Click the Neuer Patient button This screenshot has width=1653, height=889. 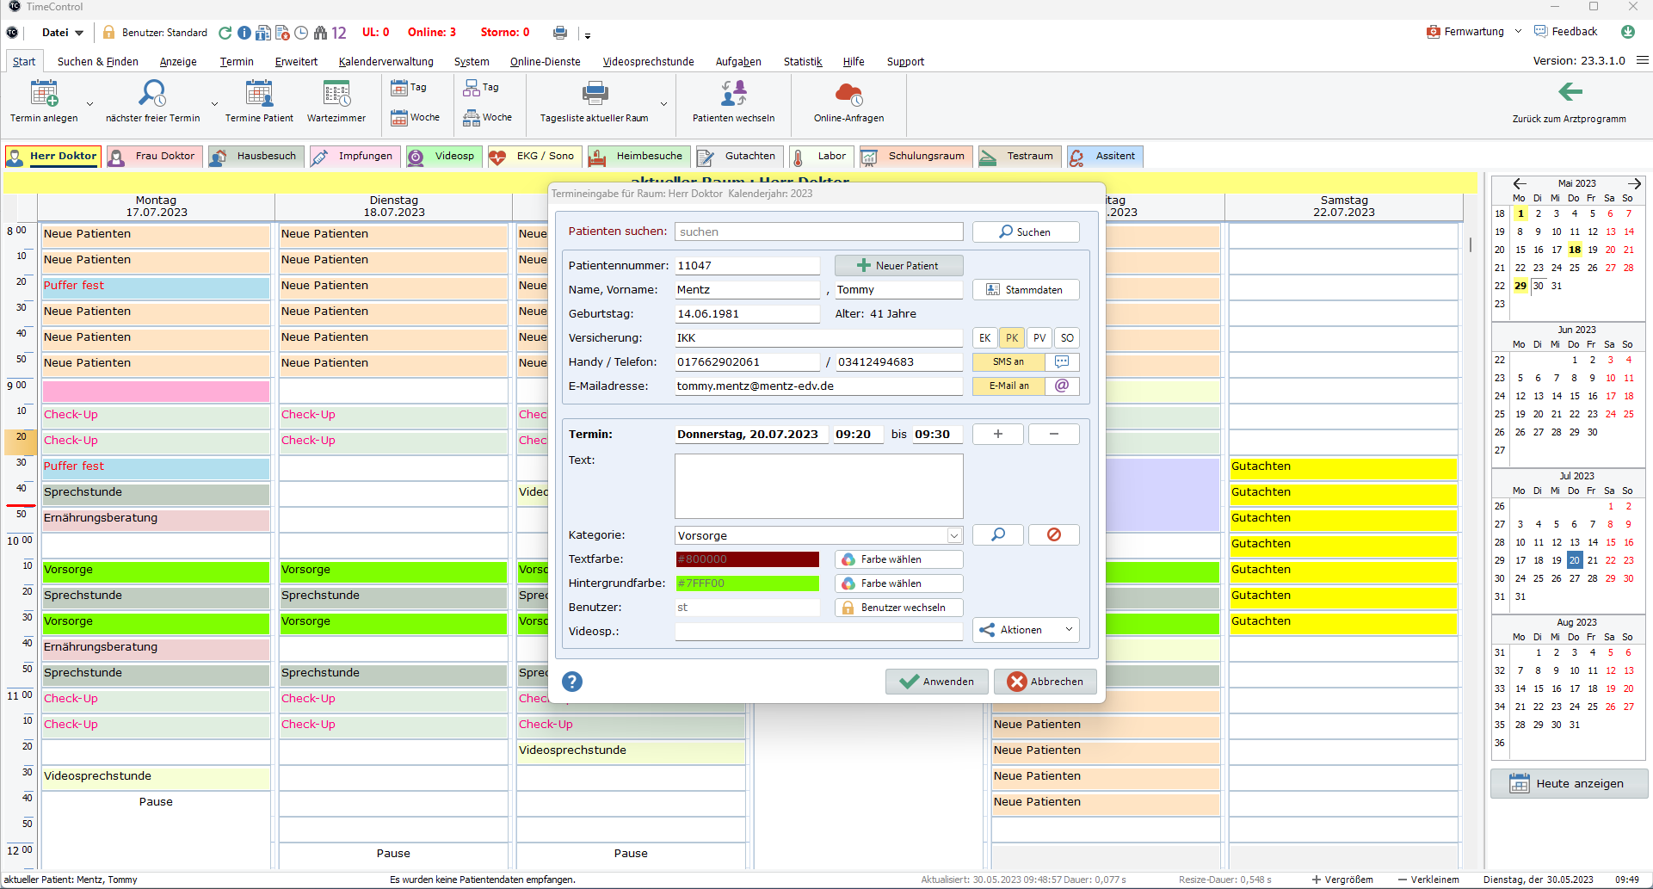(x=898, y=266)
